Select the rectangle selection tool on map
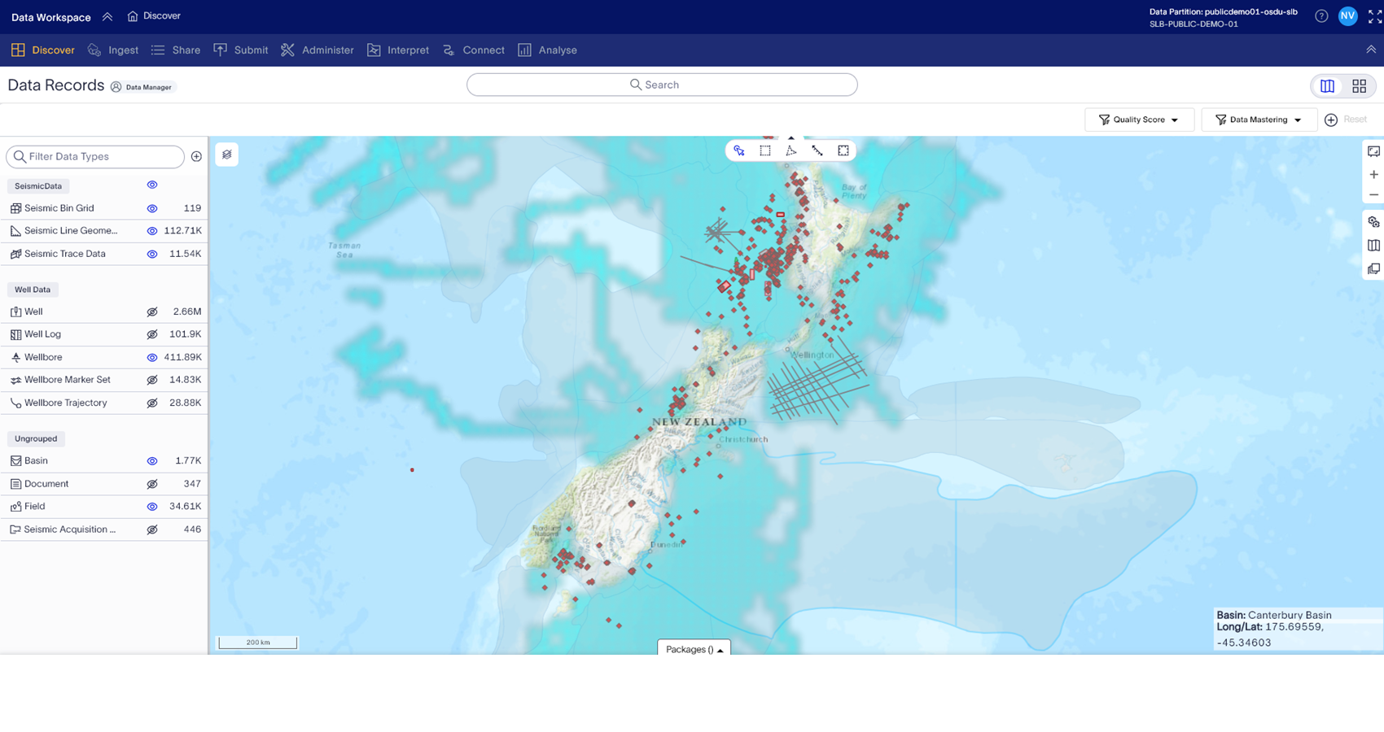 (765, 150)
